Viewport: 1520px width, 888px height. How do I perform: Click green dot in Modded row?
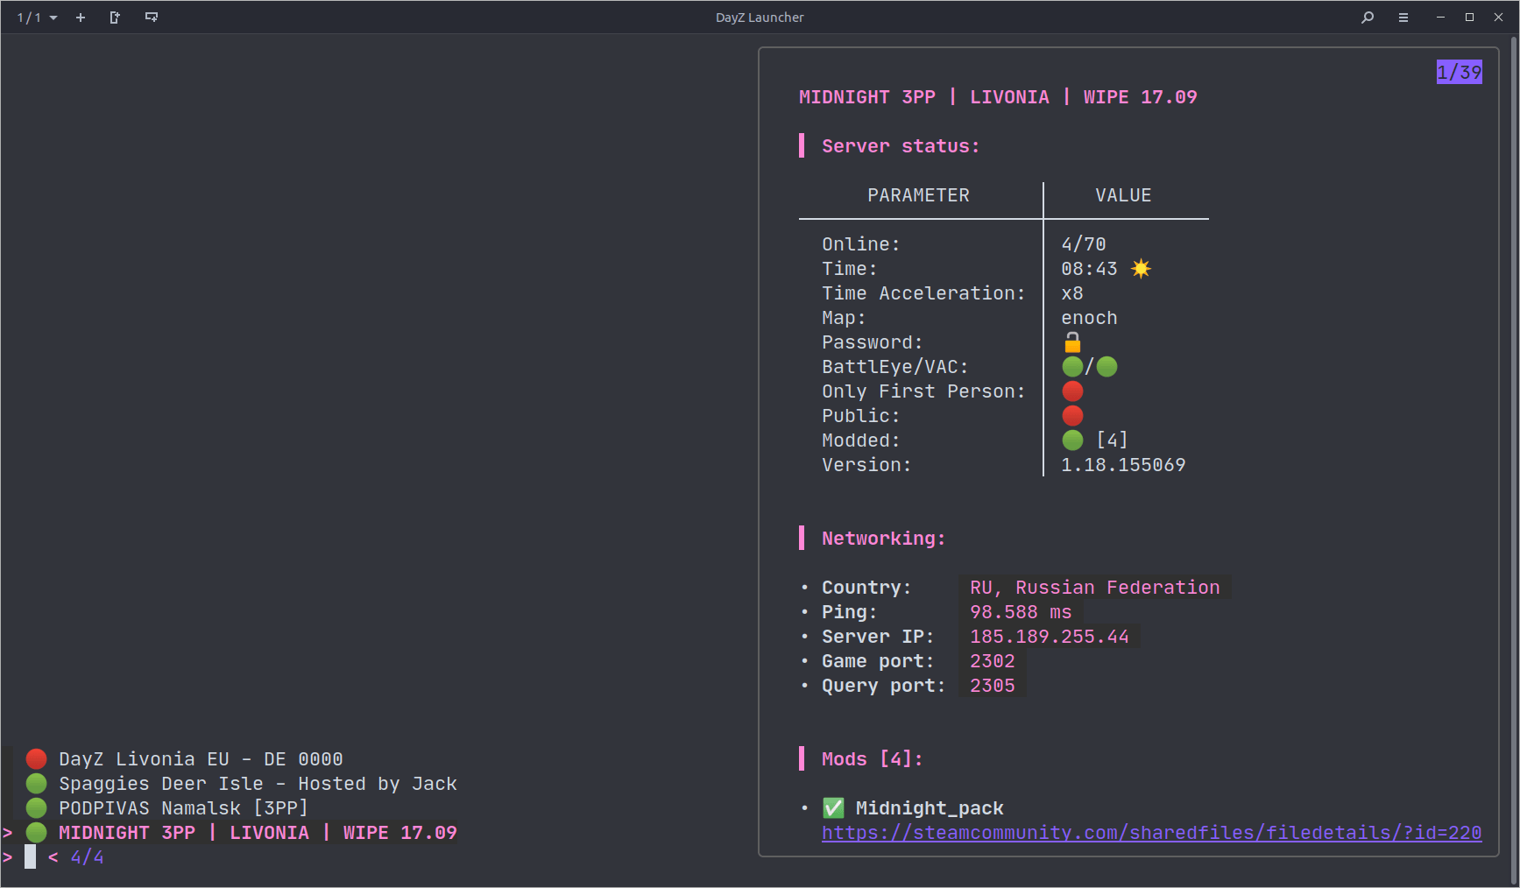[1072, 440]
